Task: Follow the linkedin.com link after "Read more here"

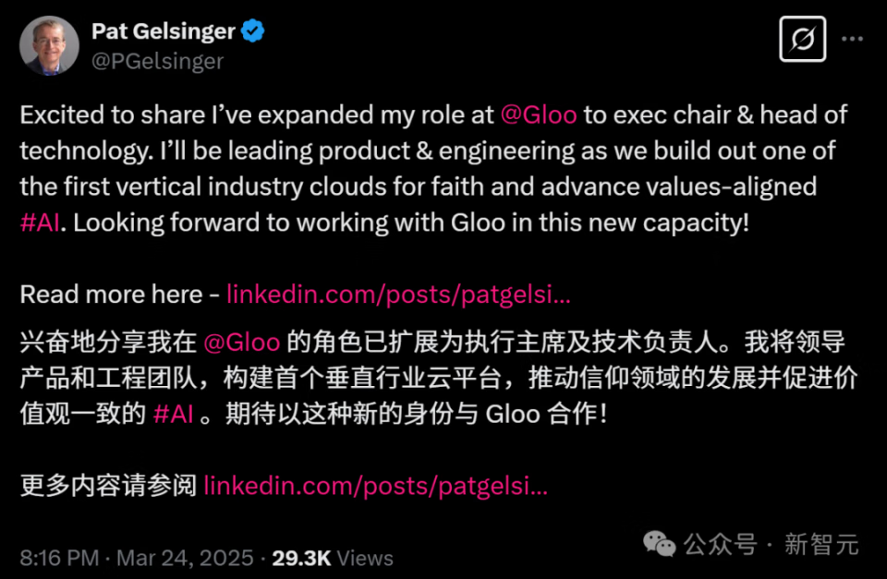Action: (398, 294)
